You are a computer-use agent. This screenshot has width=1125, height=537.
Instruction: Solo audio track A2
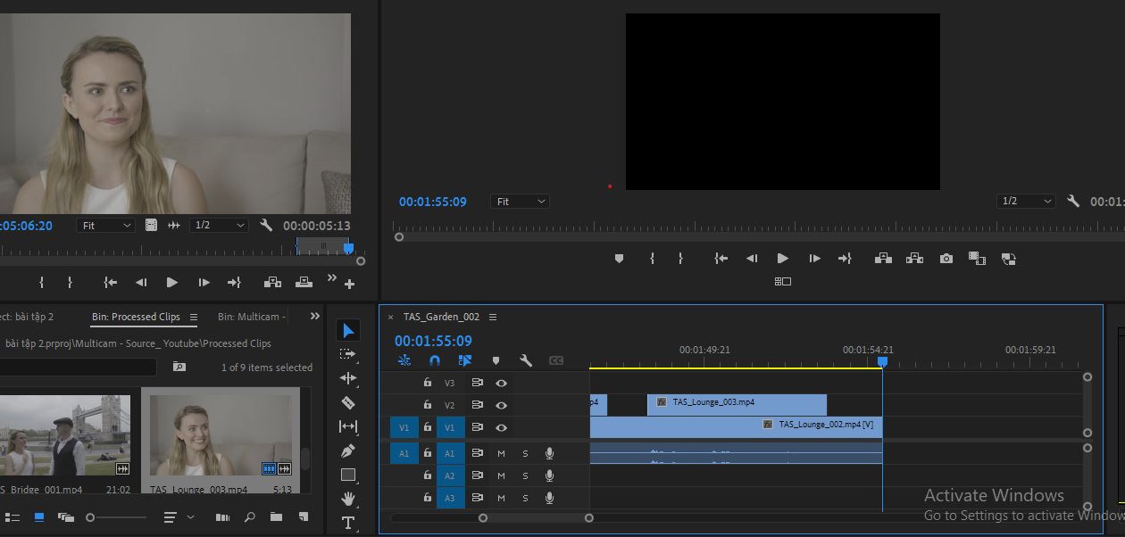[x=525, y=475]
